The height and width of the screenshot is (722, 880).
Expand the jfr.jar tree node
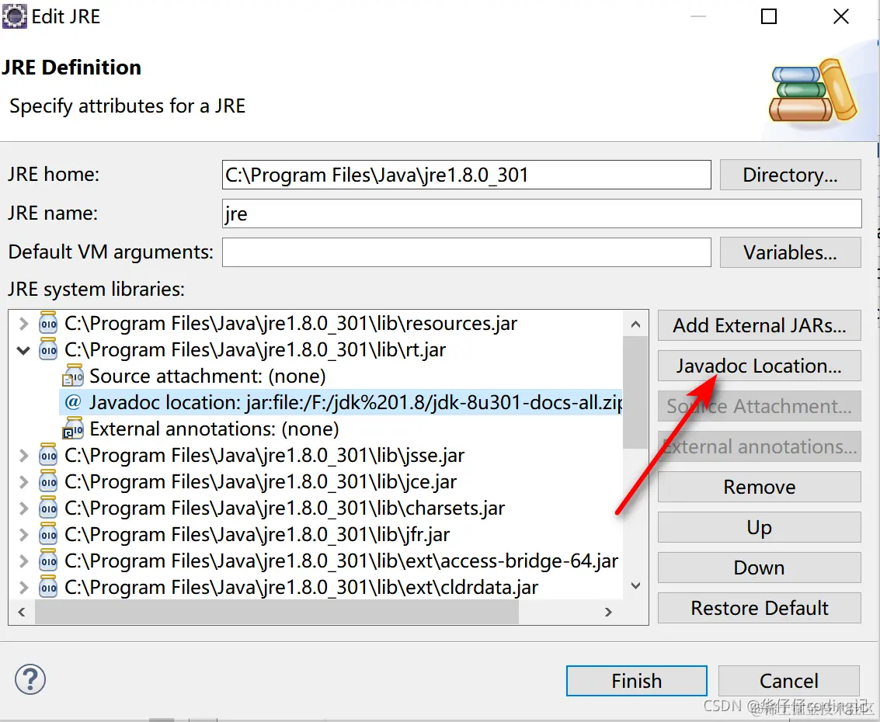coord(23,535)
